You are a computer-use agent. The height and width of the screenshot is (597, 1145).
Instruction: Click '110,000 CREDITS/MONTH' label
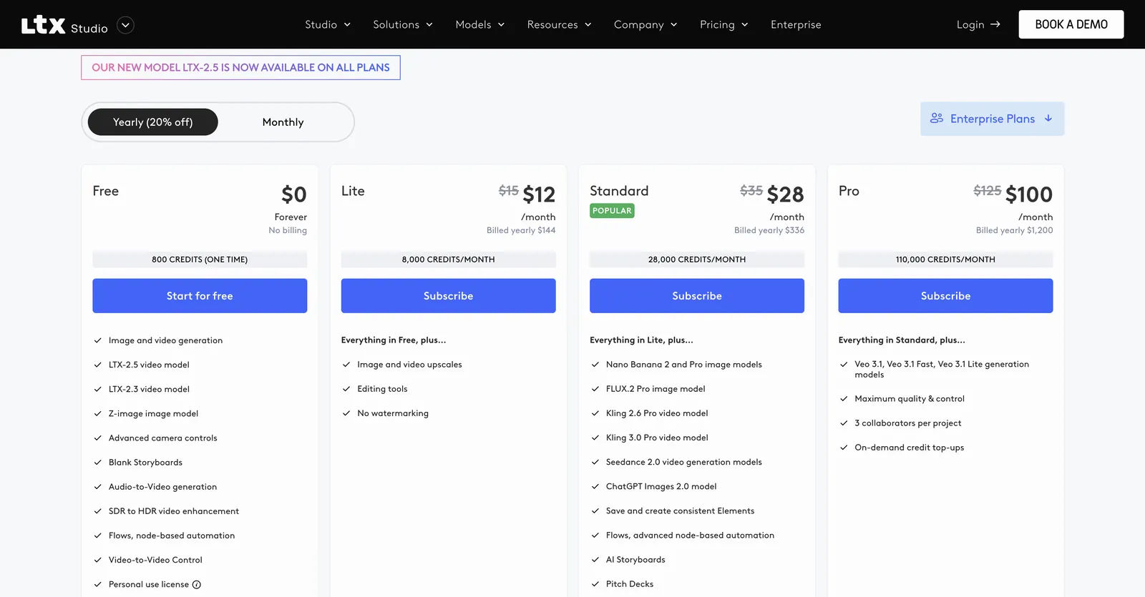[x=945, y=260]
